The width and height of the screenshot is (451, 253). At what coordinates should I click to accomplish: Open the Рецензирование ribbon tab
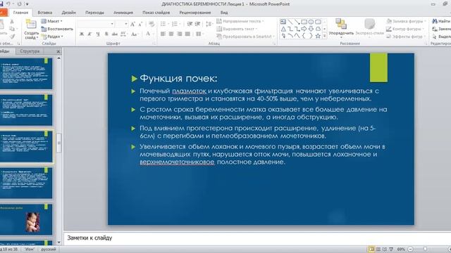point(195,13)
